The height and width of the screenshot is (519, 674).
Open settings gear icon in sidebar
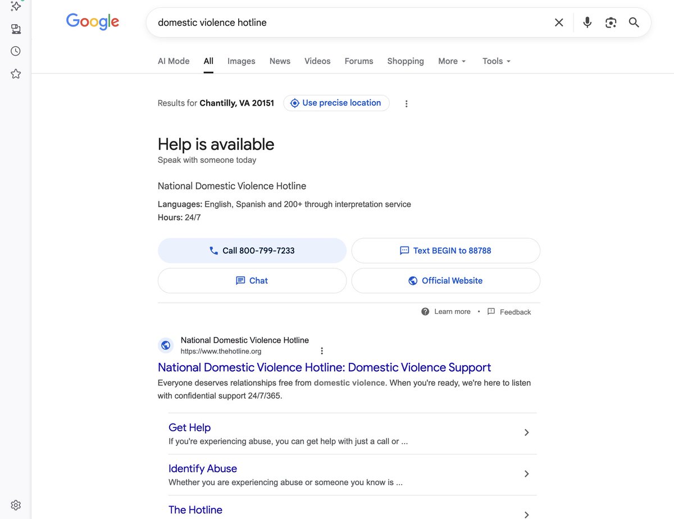pos(16,505)
